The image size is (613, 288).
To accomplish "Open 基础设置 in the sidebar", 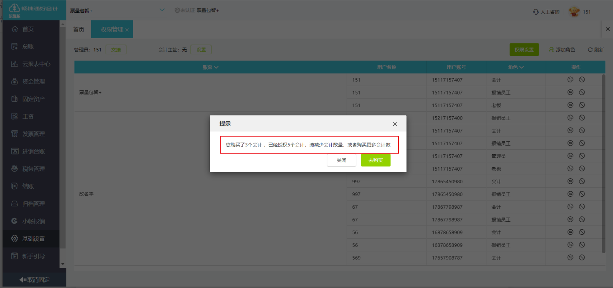I will click(x=33, y=239).
